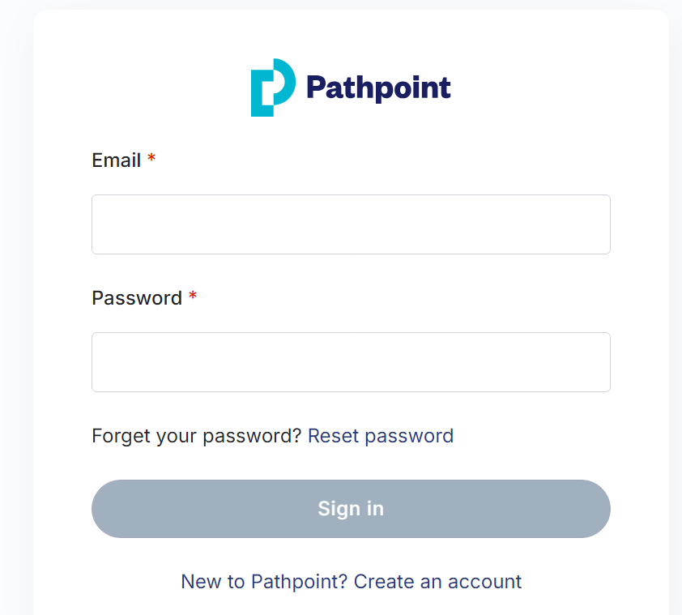This screenshot has height=615, width=682.
Task: Open the Create an account link
Action: point(437,582)
